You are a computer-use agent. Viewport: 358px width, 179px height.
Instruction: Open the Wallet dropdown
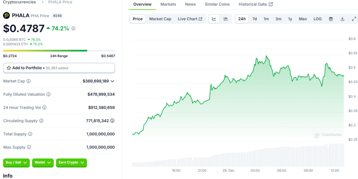click(x=43, y=163)
